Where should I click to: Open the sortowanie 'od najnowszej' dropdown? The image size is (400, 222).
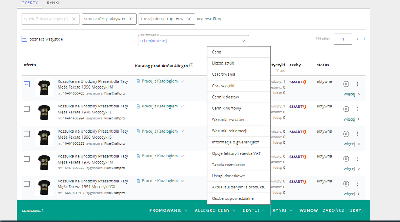[x=193, y=40]
